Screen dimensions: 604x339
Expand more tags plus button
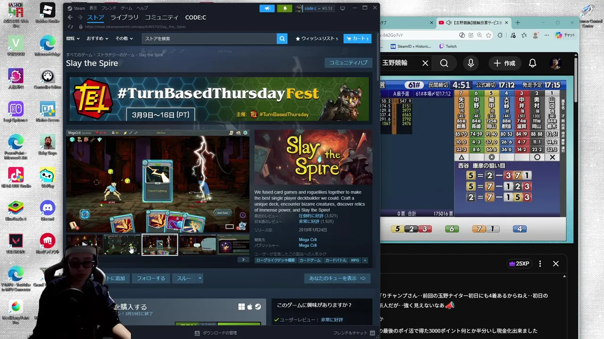tap(365, 260)
